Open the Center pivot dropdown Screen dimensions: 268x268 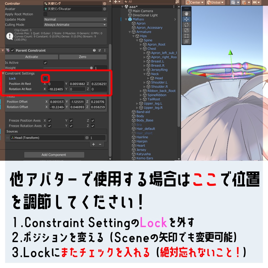pyautogui.click(x=195, y=2)
